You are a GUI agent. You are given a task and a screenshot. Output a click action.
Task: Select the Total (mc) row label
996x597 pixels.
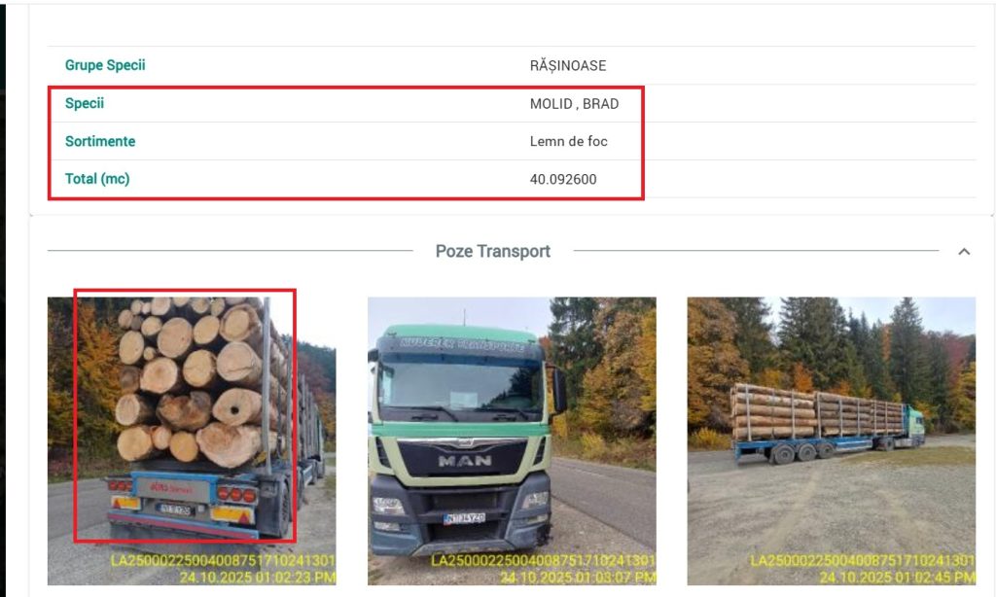pos(97,179)
